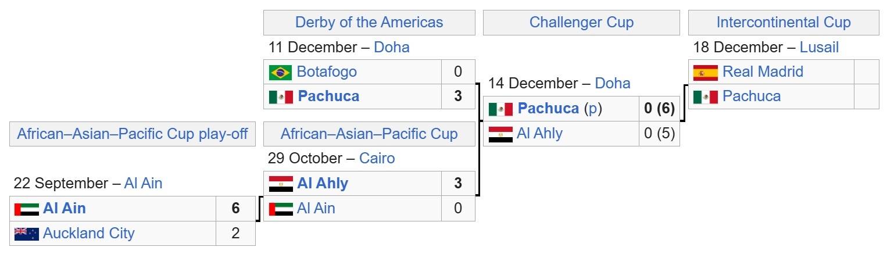Viewport: 887px width, 254px height.
Task: Click the UAE flag beside bold Al Ain
Action: [26, 209]
